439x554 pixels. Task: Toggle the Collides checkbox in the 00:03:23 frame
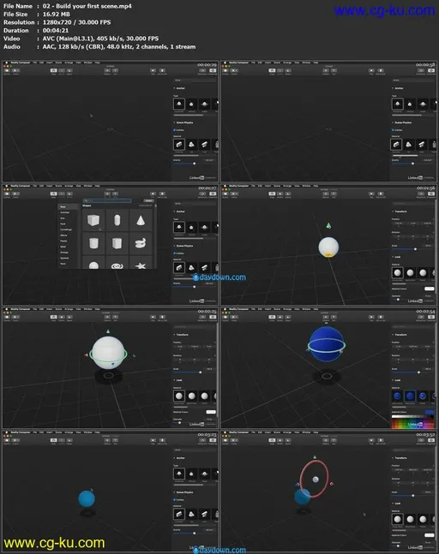coord(175,499)
